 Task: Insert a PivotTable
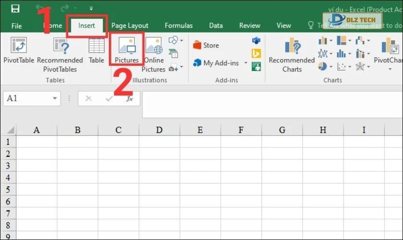point(19,50)
